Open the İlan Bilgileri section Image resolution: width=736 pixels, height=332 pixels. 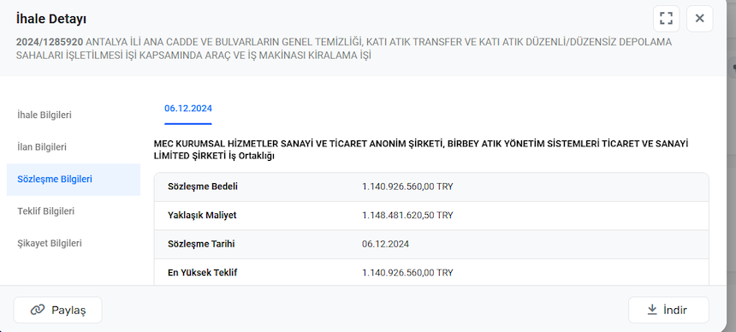[42, 147]
